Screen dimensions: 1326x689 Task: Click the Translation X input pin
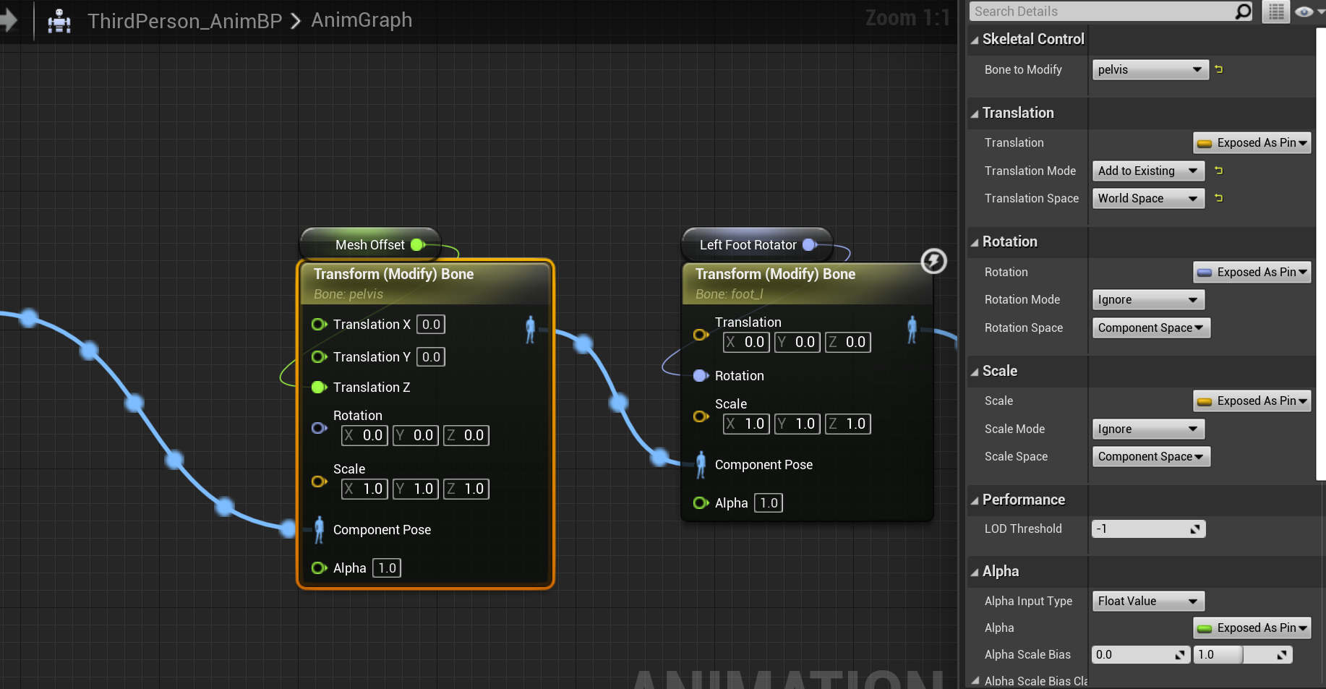click(x=319, y=325)
